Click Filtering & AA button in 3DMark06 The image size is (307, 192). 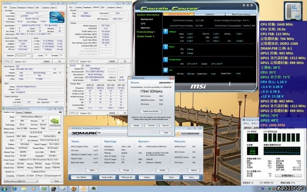[127, 177]
